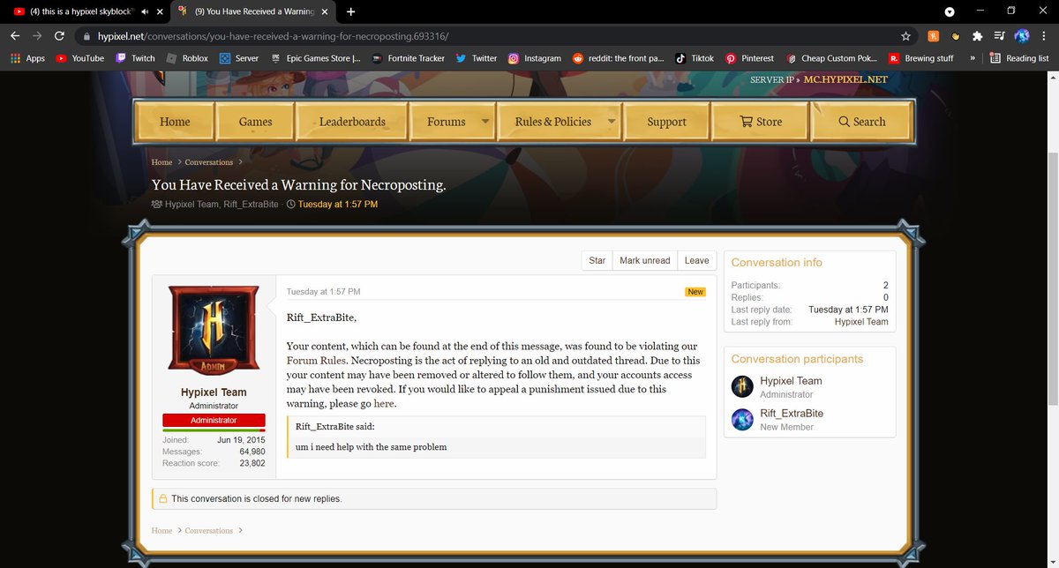
Task: Open Forums in the nav bar
Action: click(x=446, y=122)
